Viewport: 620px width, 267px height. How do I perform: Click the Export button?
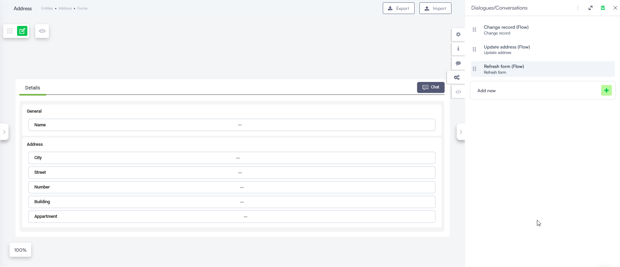pos(399,8)
